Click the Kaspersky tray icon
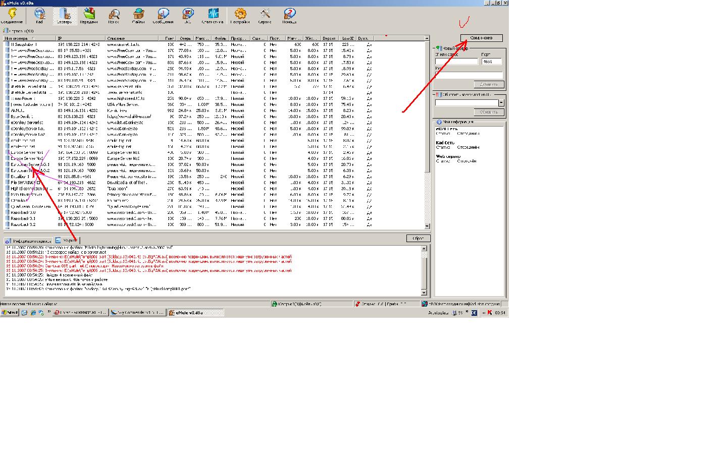Viewport: 727px width, 454px height. click(x=489, y=313)
